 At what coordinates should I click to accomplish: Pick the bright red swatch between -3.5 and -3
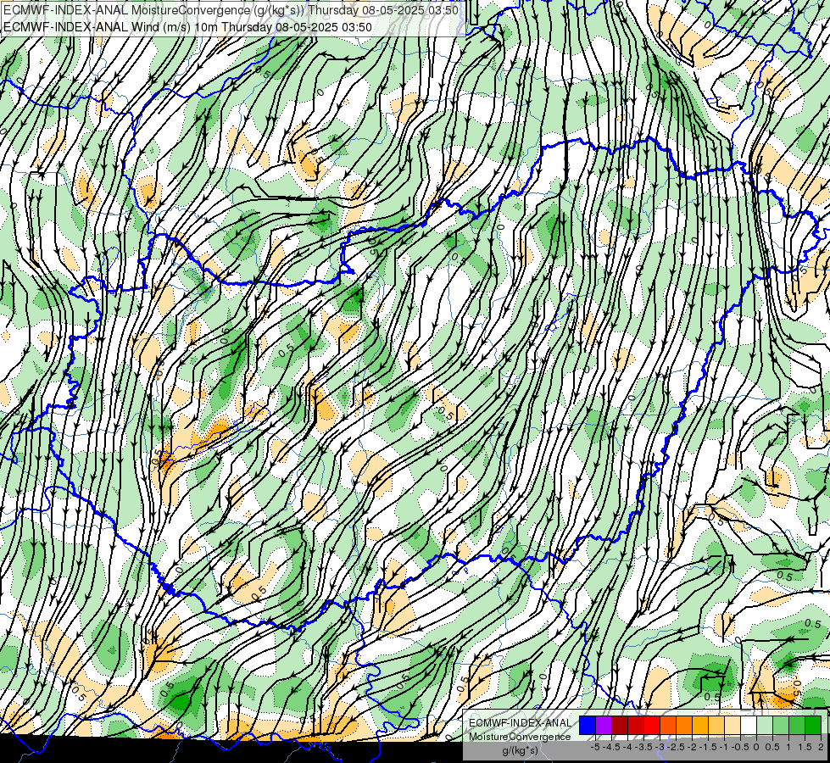tap(652, 726)
